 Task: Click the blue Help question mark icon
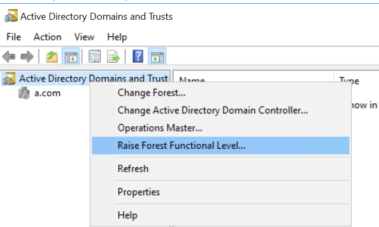click(138, 56)
